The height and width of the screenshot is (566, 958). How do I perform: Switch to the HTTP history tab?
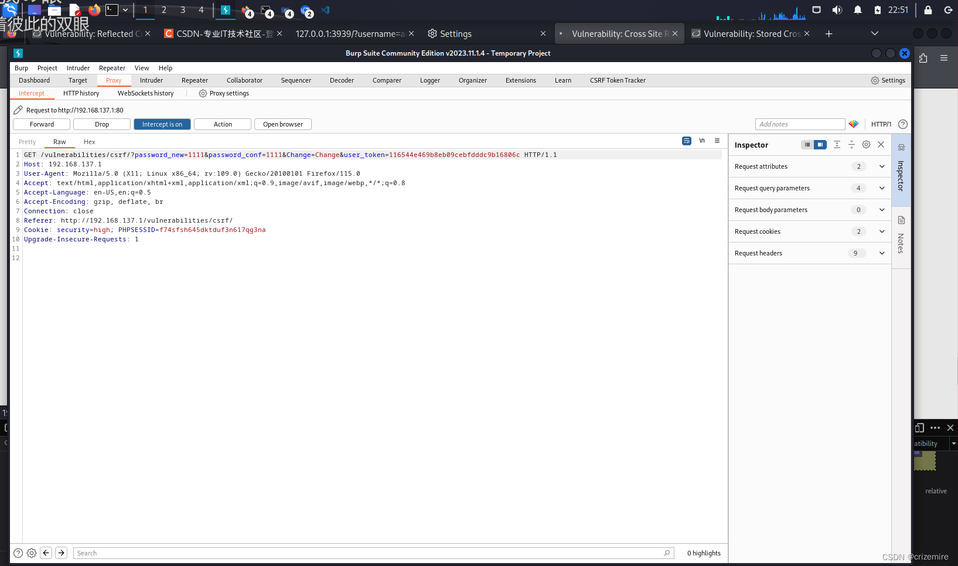coord(81,93)
